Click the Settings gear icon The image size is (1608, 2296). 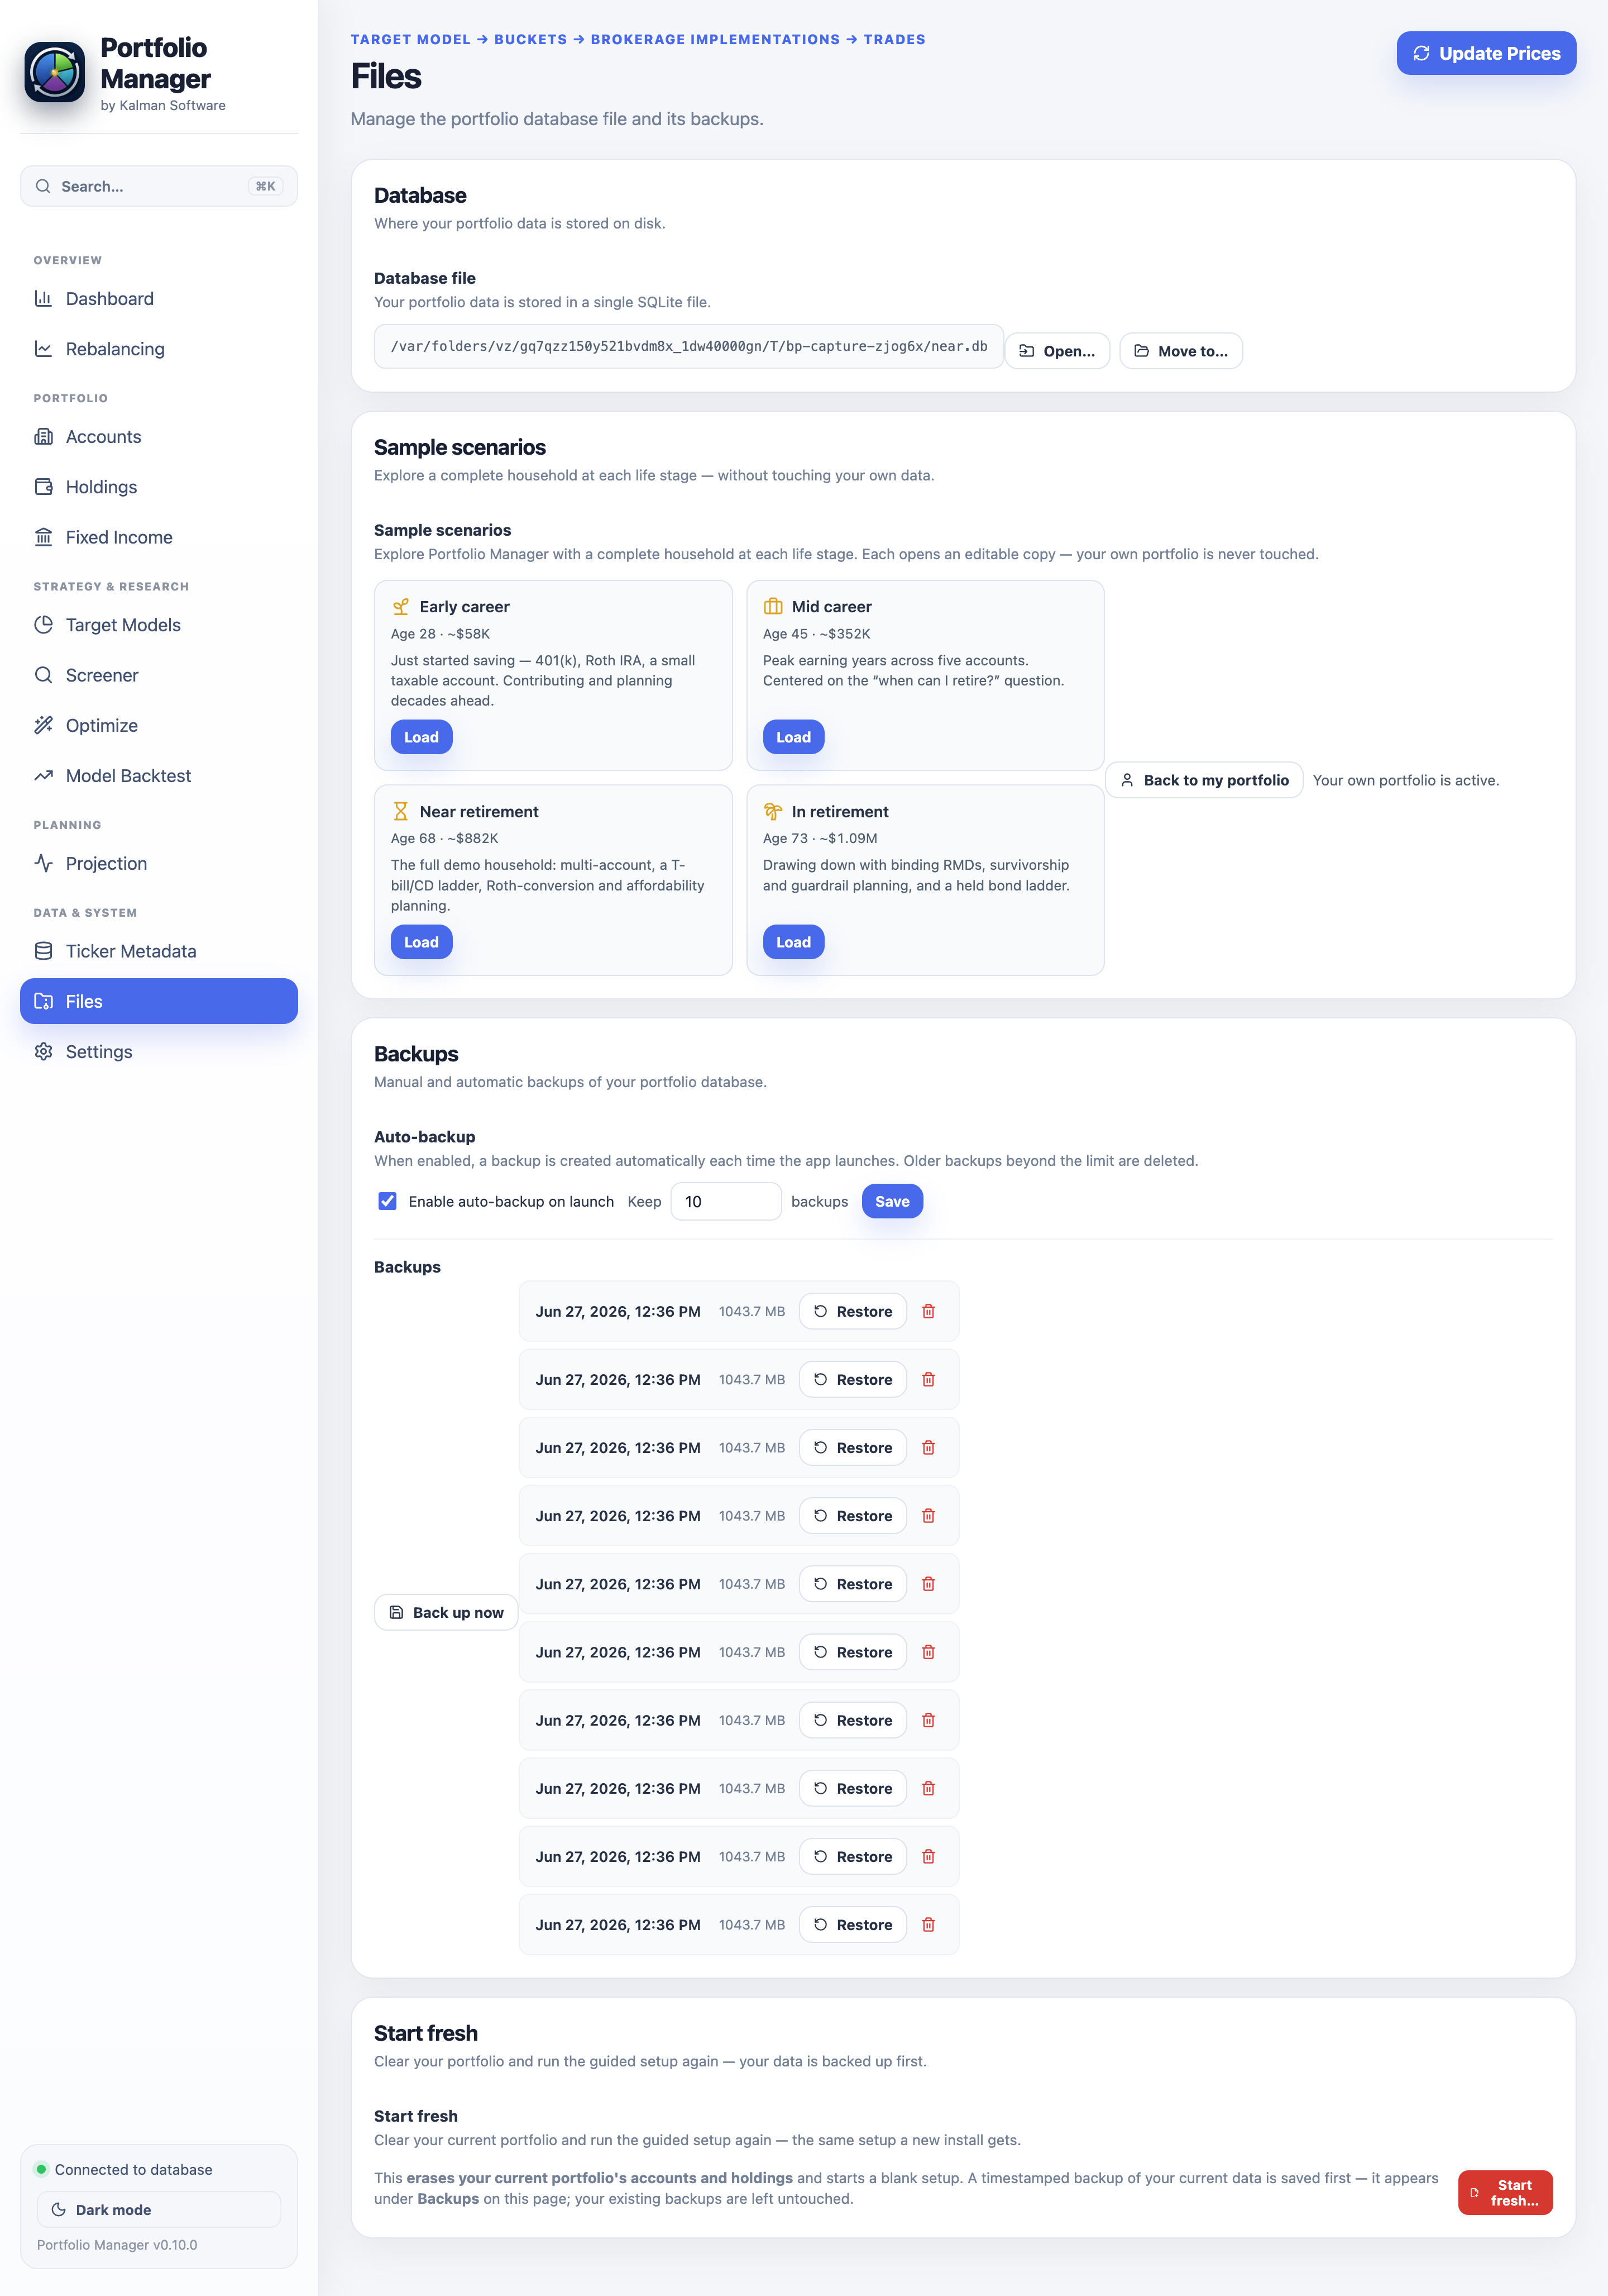[43, 1051]
